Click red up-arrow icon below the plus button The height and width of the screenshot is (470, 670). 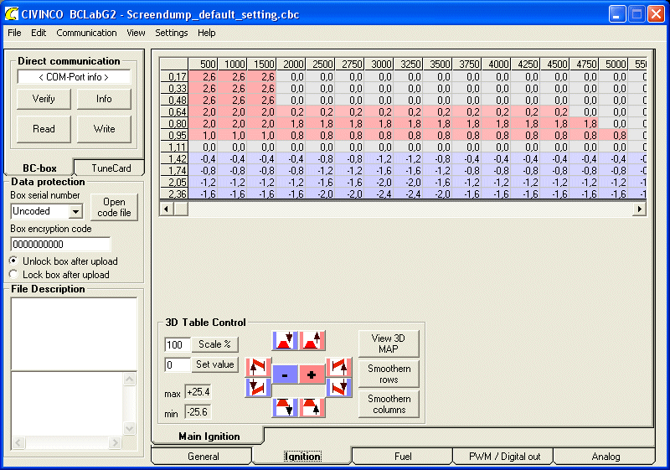pos(312,407)
